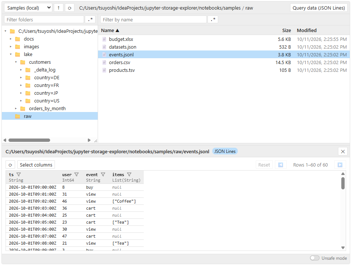Screen dimensions: 352x266
Task: Open the Samples (local) storage dropdown
Action: click(x=28, y=8)
